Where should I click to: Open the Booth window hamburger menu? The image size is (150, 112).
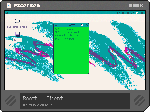click(57, 25)
